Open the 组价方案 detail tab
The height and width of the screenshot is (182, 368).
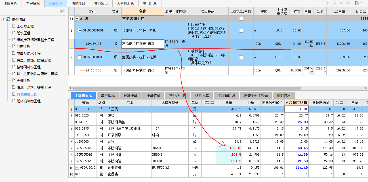point(202,96)
